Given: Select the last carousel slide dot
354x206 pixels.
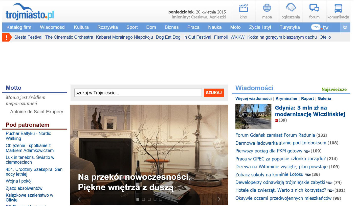Looking at the screenshot, I should (161, 199).
